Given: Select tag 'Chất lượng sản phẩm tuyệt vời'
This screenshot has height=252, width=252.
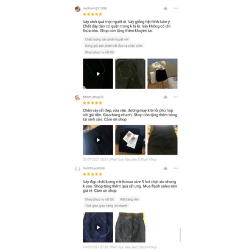Looking at the screenshot, I should 107,39.
